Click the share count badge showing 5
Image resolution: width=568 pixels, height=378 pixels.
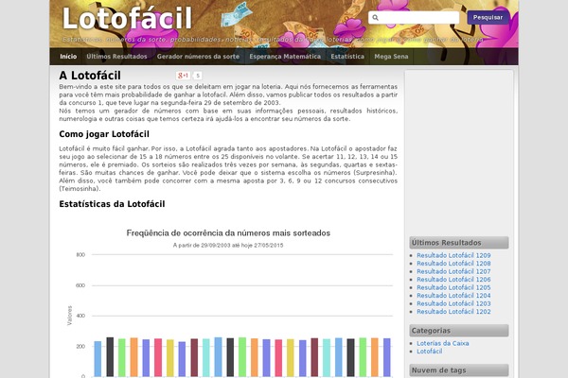[x=198, y=76]
